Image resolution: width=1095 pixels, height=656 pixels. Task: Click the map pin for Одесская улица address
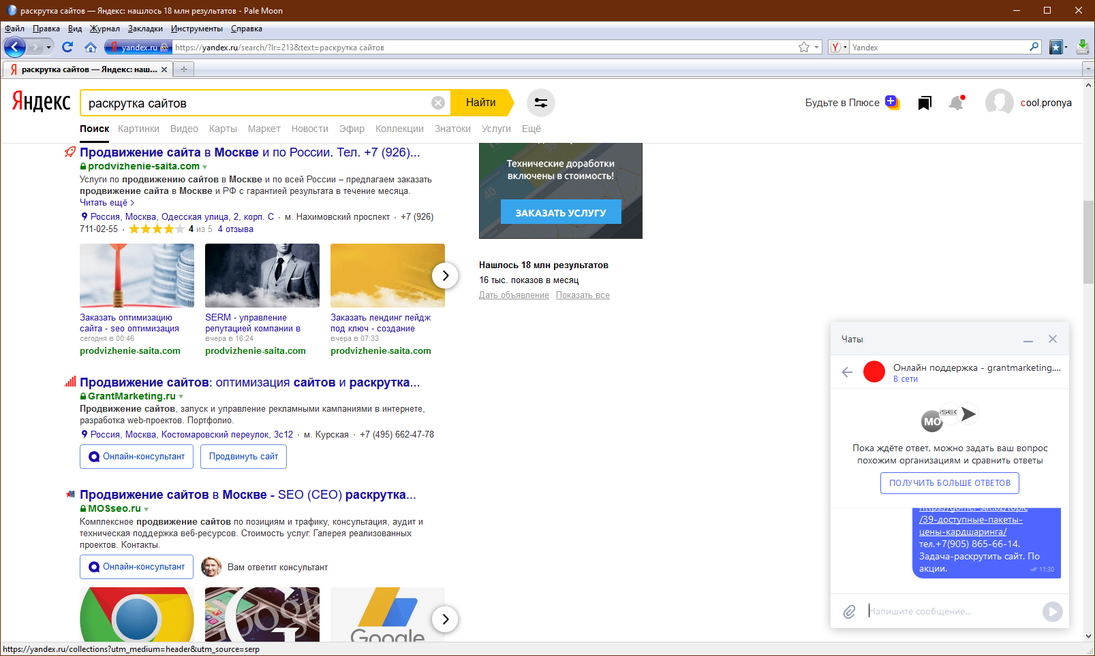[84, 216]
